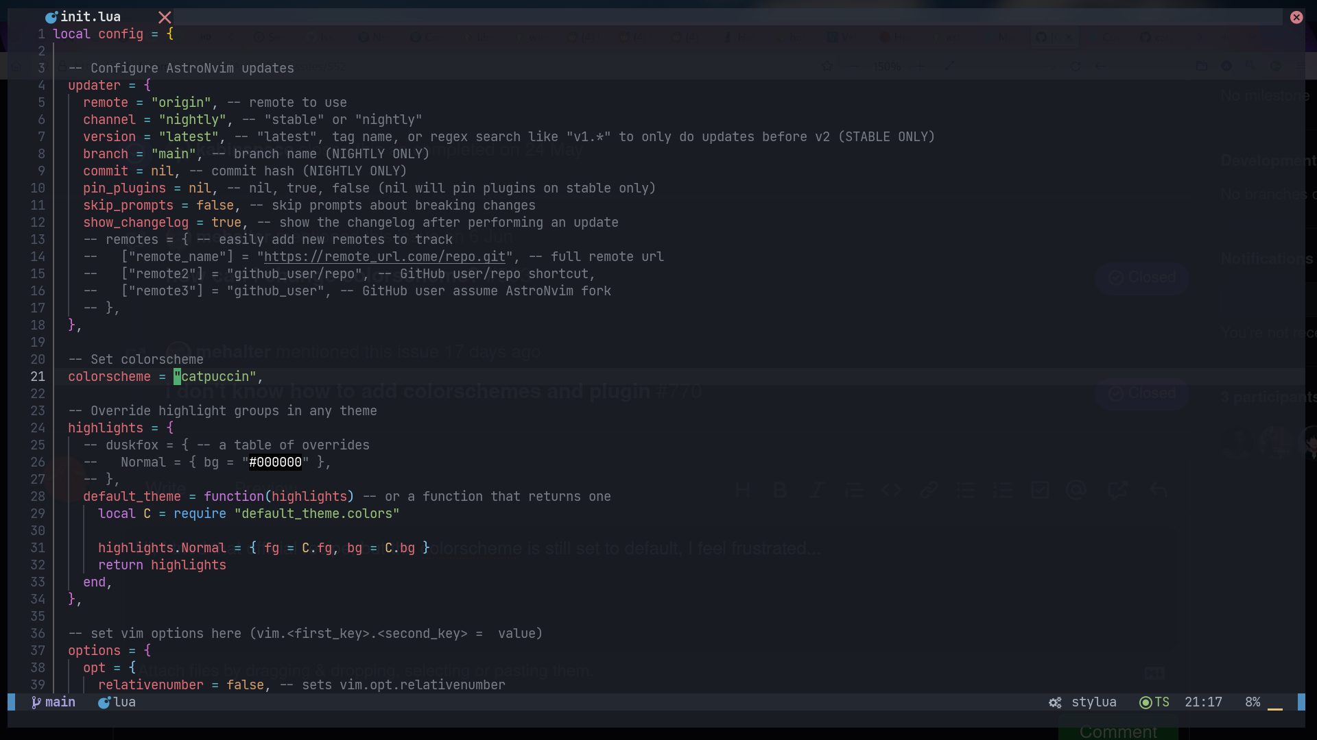Click the opening brace after highlights
Image resolution: width=1317 pixels, height=740 pixels.
click(x=169, y=428)
